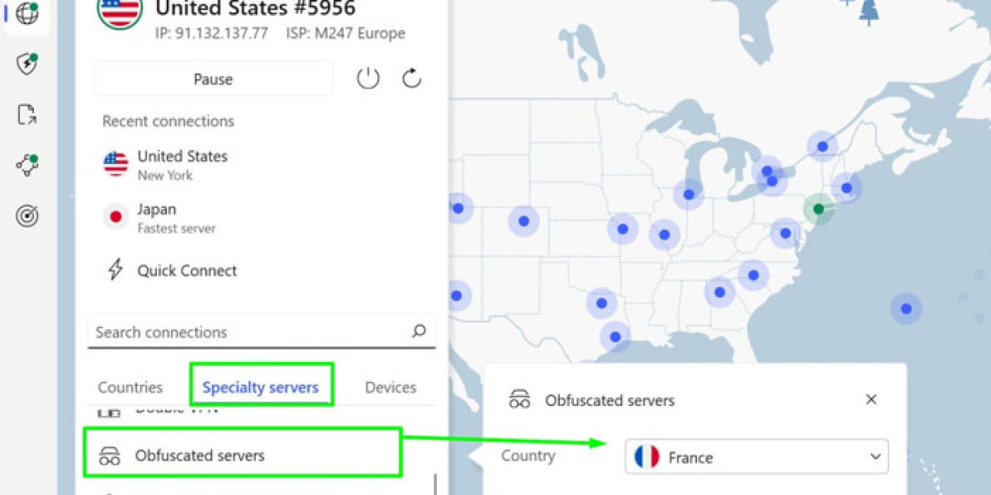Open the globe VPN icon in sidebar
The image size is (991, 495).
(x=27, y=14)
